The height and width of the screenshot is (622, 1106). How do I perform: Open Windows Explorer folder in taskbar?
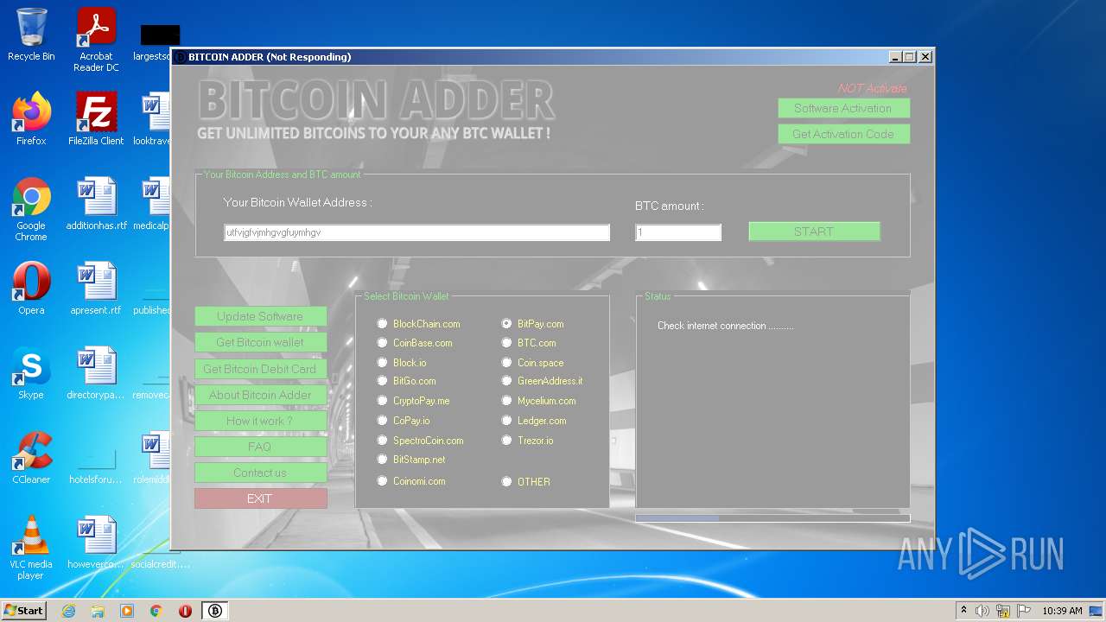(98, 611)
